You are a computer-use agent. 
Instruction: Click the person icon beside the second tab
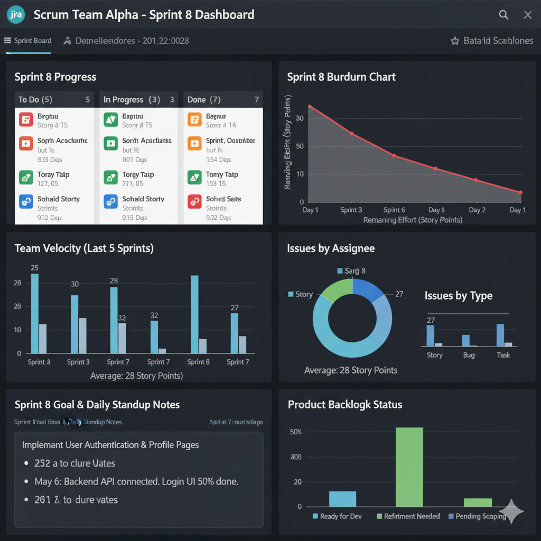pos(67,41)
